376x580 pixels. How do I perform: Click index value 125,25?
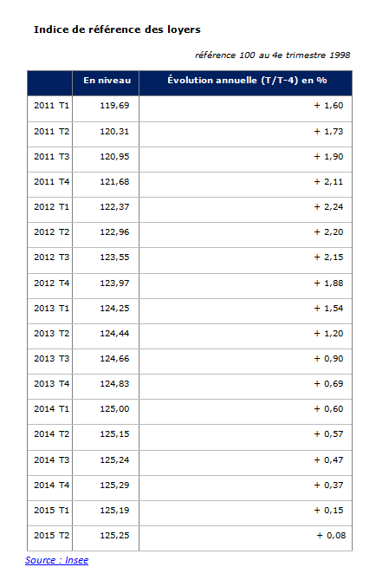coord(114,535)
